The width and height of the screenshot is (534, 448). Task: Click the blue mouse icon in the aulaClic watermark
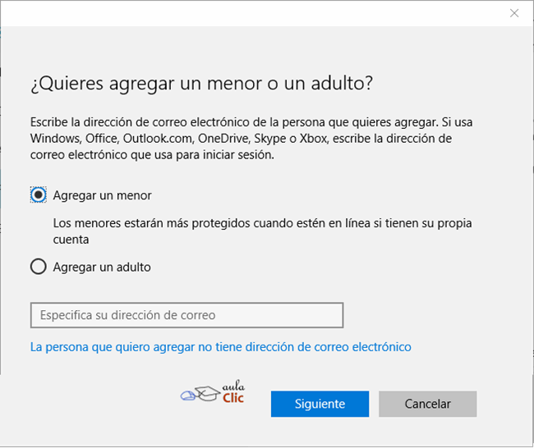[x=187, y=395]
